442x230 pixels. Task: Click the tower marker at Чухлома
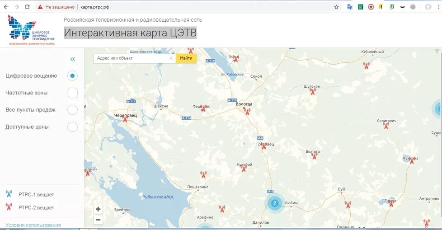click(412, 160)
